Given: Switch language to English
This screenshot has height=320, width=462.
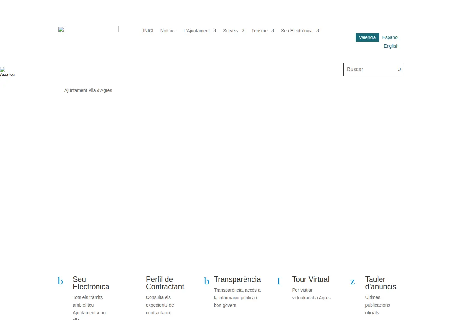Looking at the screenshot, I should (391, 46).
